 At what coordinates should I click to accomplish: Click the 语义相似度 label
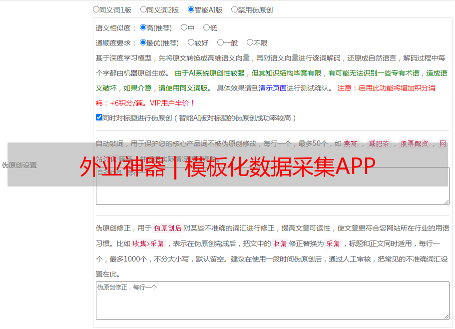pos(116,28)
